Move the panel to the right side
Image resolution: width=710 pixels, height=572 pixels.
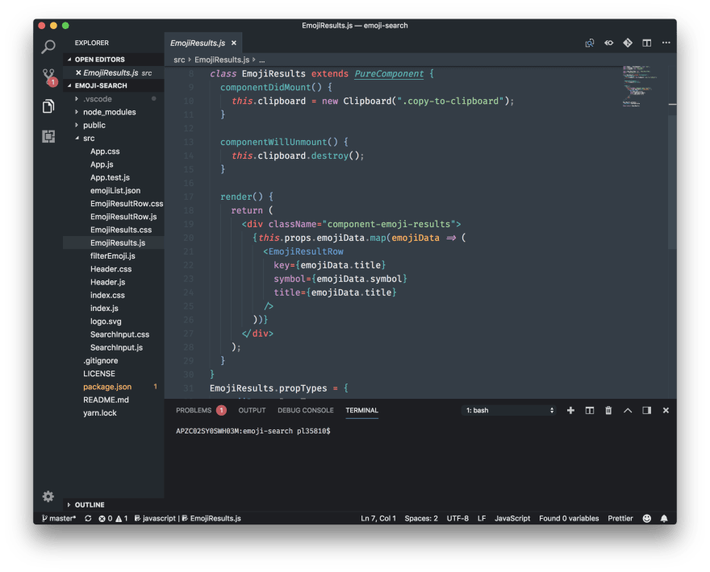click(646, 410)
